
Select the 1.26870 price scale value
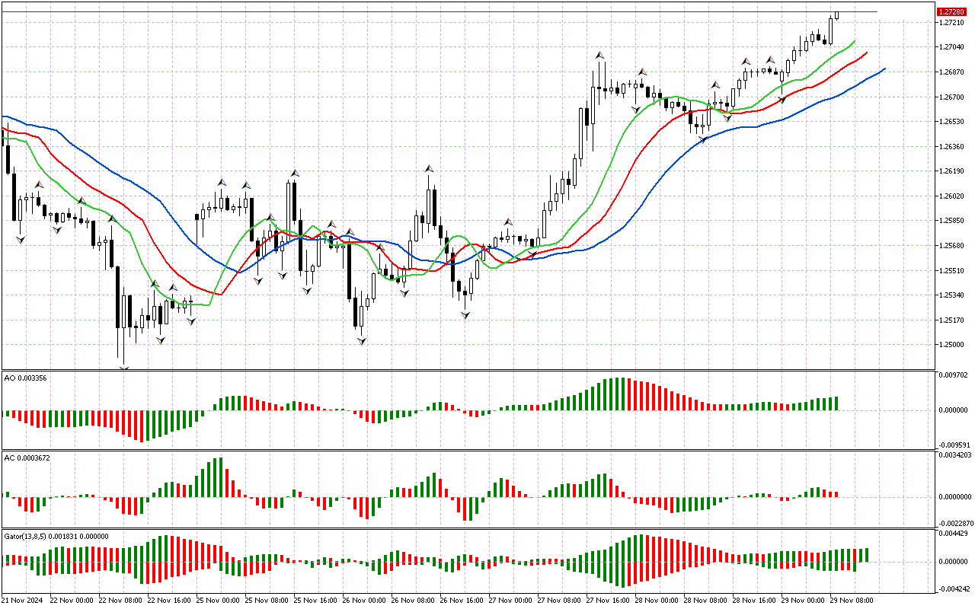(x=951, y=72)
